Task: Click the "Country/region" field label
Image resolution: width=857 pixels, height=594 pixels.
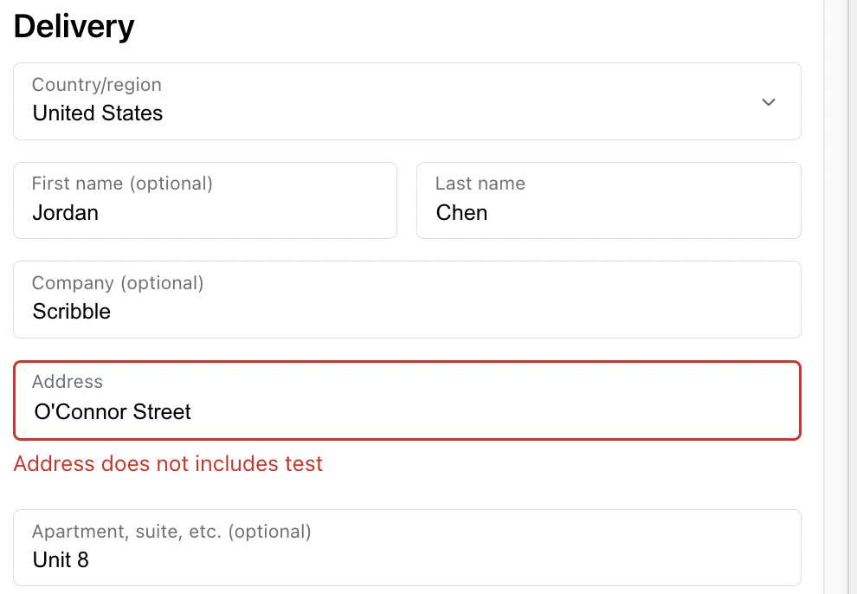Action: pos(97,85)
